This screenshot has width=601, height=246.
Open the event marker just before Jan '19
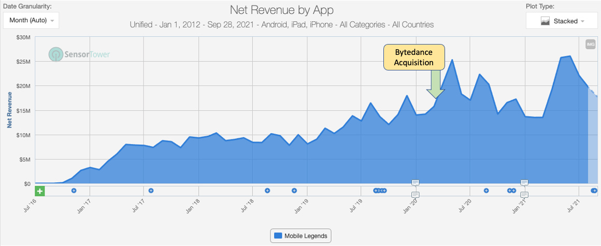coord(294,191)
